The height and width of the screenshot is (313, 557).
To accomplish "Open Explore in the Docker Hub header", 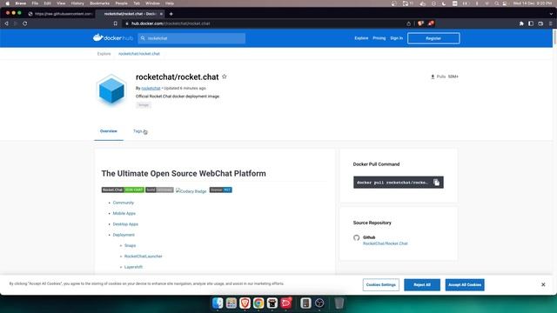I will [x=361, y=38].
